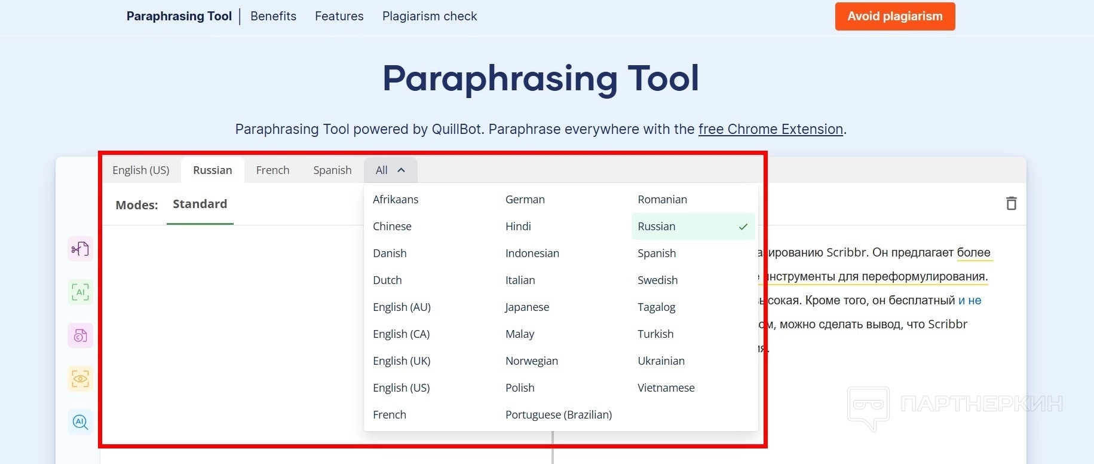1094x464 pixels.
Task: Open the AI scan bracket icon in sidebar
Action: 80,292
